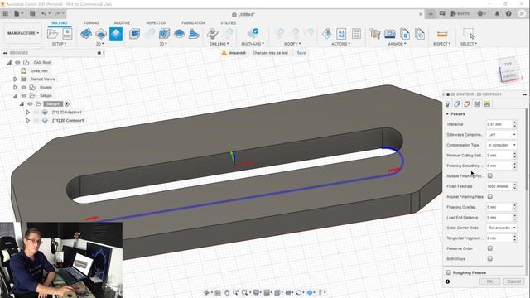Toggle visibility eye of Setups node
The image size is (530, 298).
click(x=24, y=96)
